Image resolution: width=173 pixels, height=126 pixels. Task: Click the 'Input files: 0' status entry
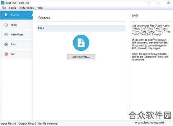click(x=8, y=124)
